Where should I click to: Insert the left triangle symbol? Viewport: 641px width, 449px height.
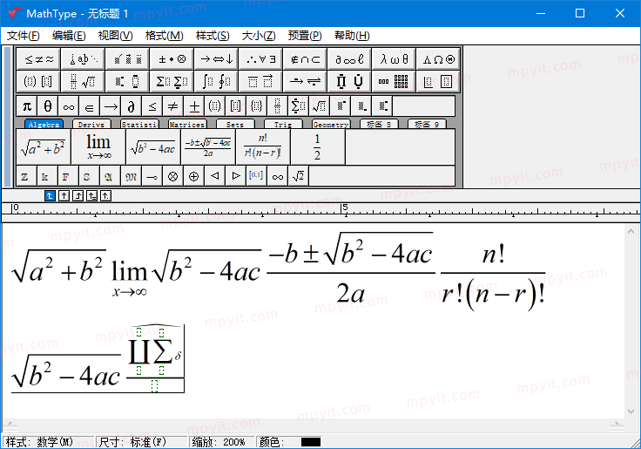pos(214,176)
